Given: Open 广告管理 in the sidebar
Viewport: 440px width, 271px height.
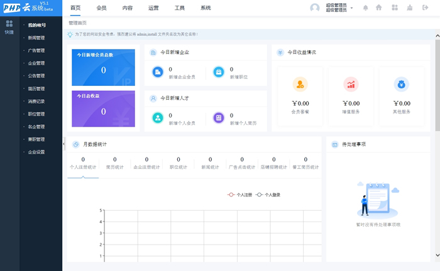Looking at the screenshot, I should tap(36, 51).
